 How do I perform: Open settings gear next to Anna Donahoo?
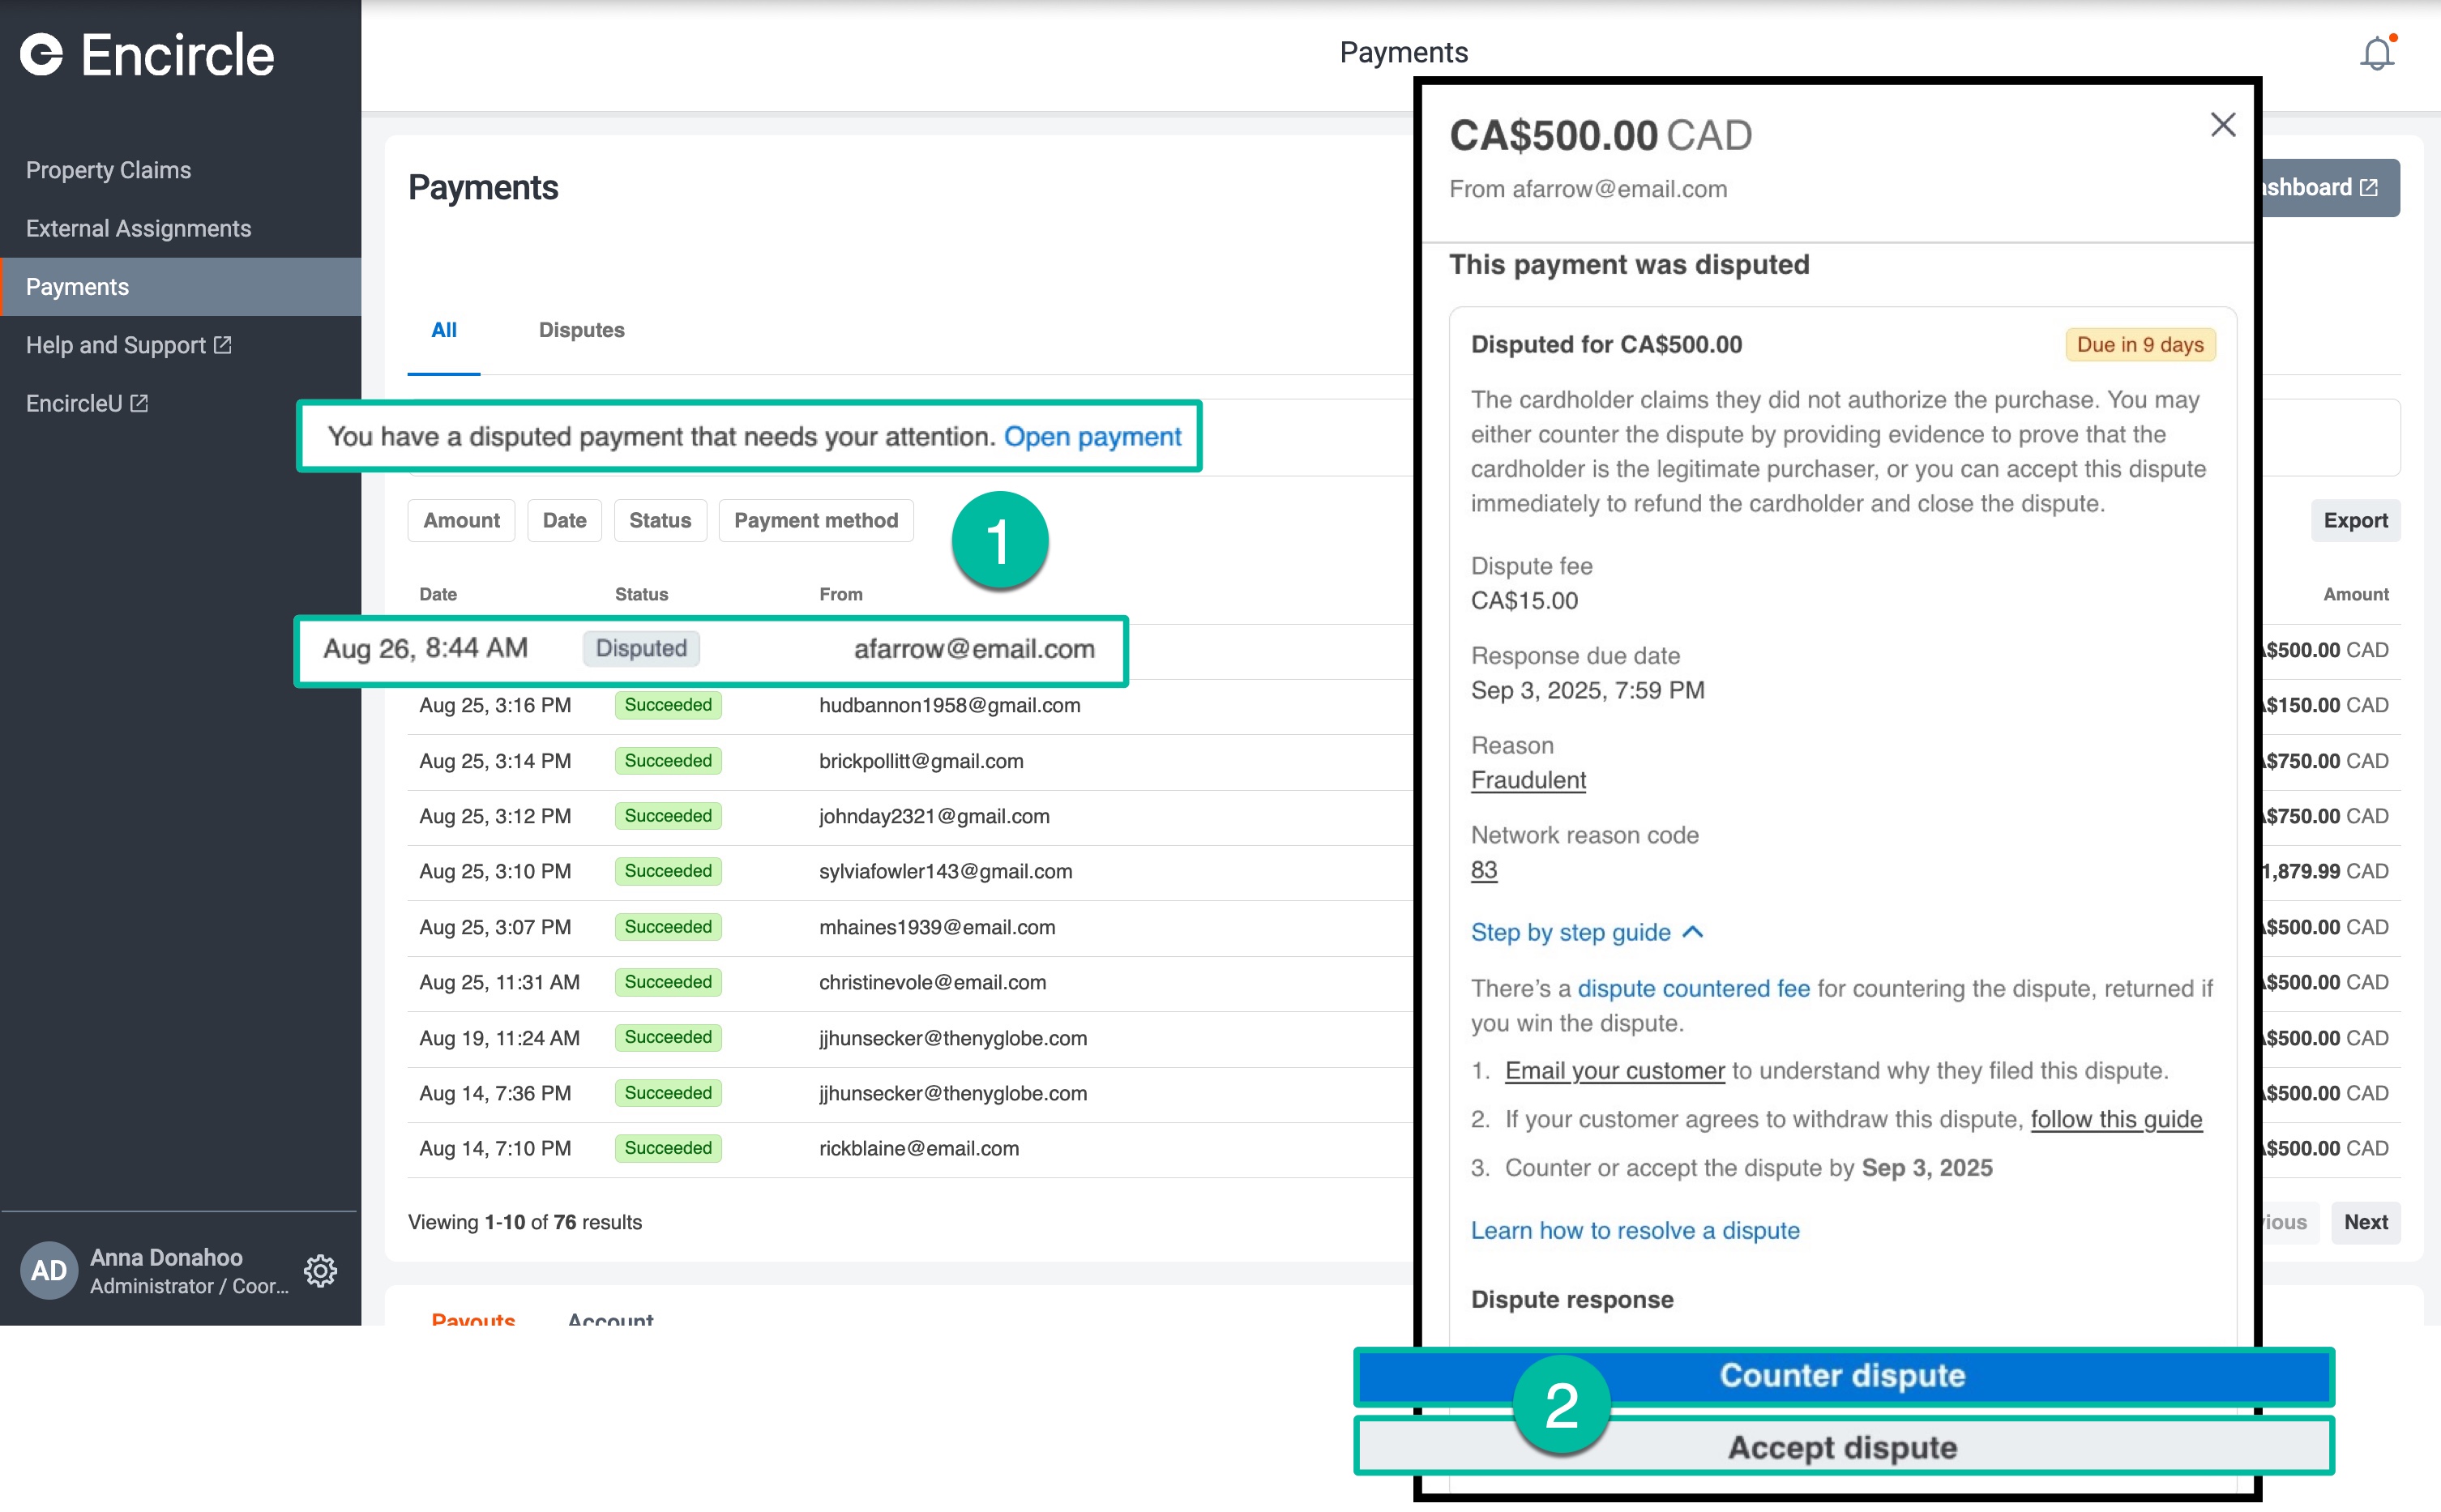(x=320, y=1270)
